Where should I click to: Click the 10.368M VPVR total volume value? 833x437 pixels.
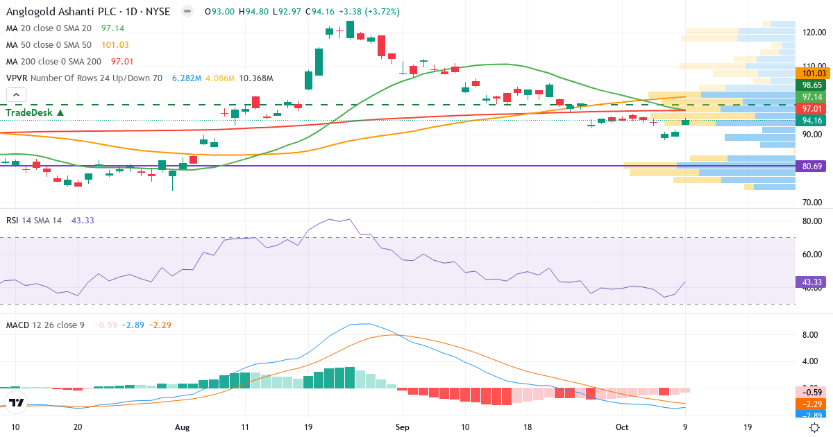pyautogui.click(x=256, y=78)
